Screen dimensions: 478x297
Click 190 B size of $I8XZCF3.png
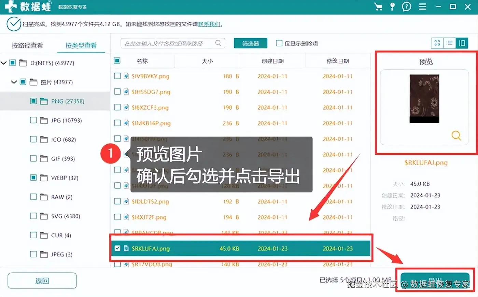pyautogui.click(x=231, y=107)
